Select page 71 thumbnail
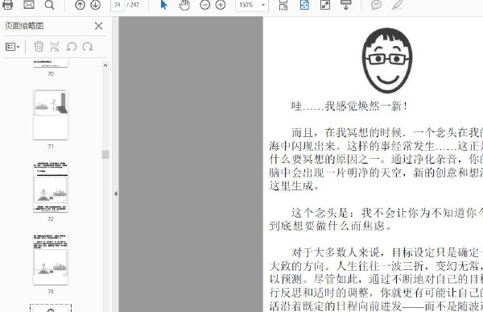This screenshot has height=312, width=483. (x=51, y=115)
